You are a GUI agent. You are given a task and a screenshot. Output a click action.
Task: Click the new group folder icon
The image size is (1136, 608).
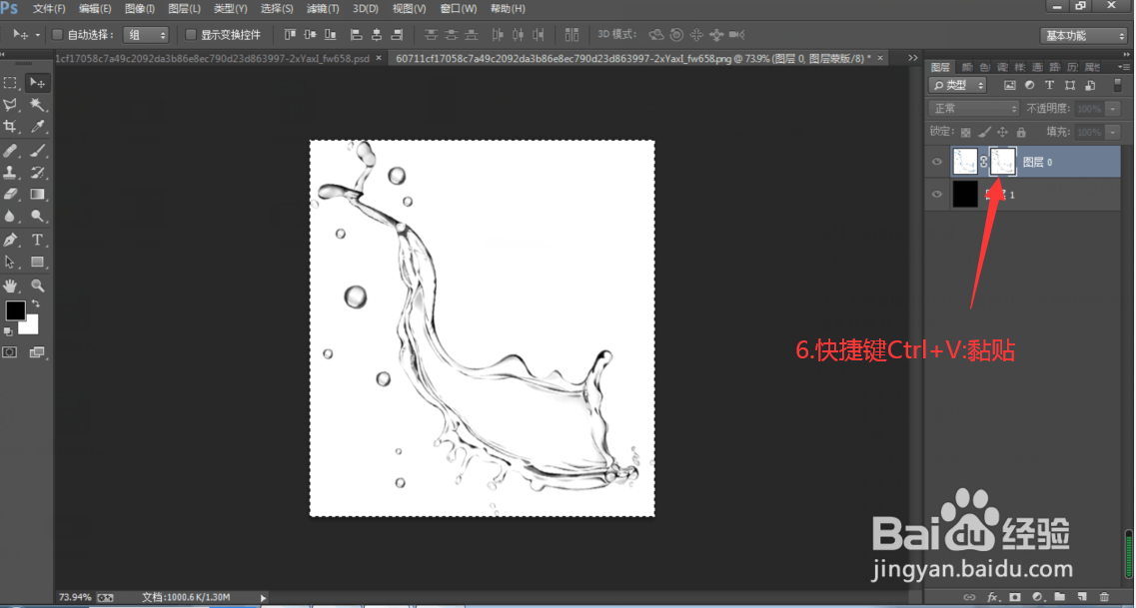(1060, 597)
